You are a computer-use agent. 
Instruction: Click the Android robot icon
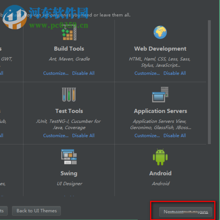point(160,157)
